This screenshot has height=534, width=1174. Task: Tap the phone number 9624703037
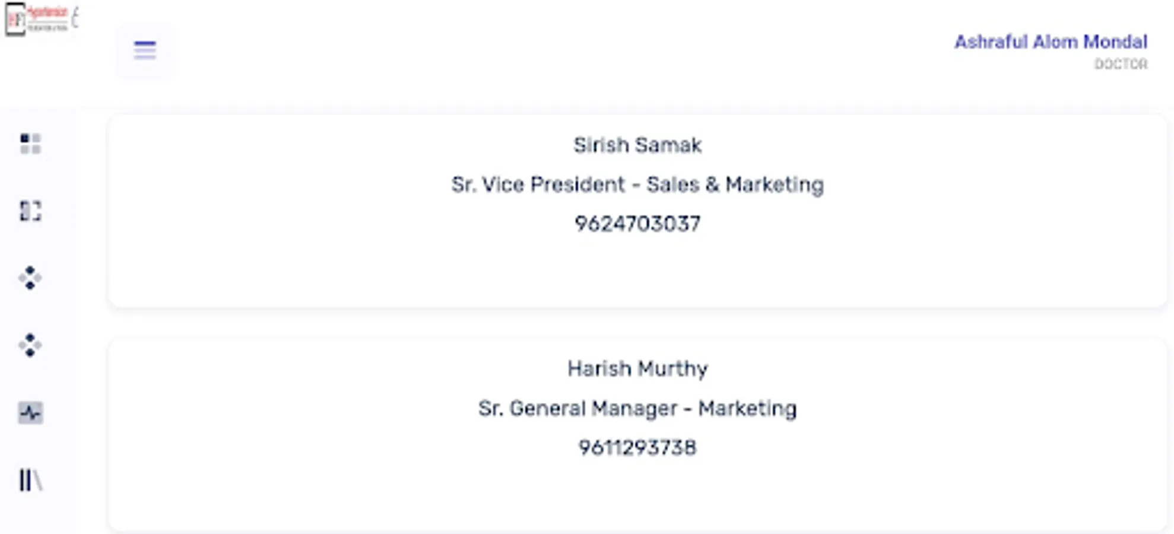(x=637, y=224)
